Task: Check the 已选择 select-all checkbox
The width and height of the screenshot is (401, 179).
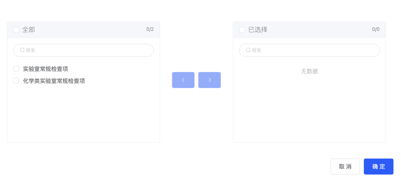Action: point(242,30)
